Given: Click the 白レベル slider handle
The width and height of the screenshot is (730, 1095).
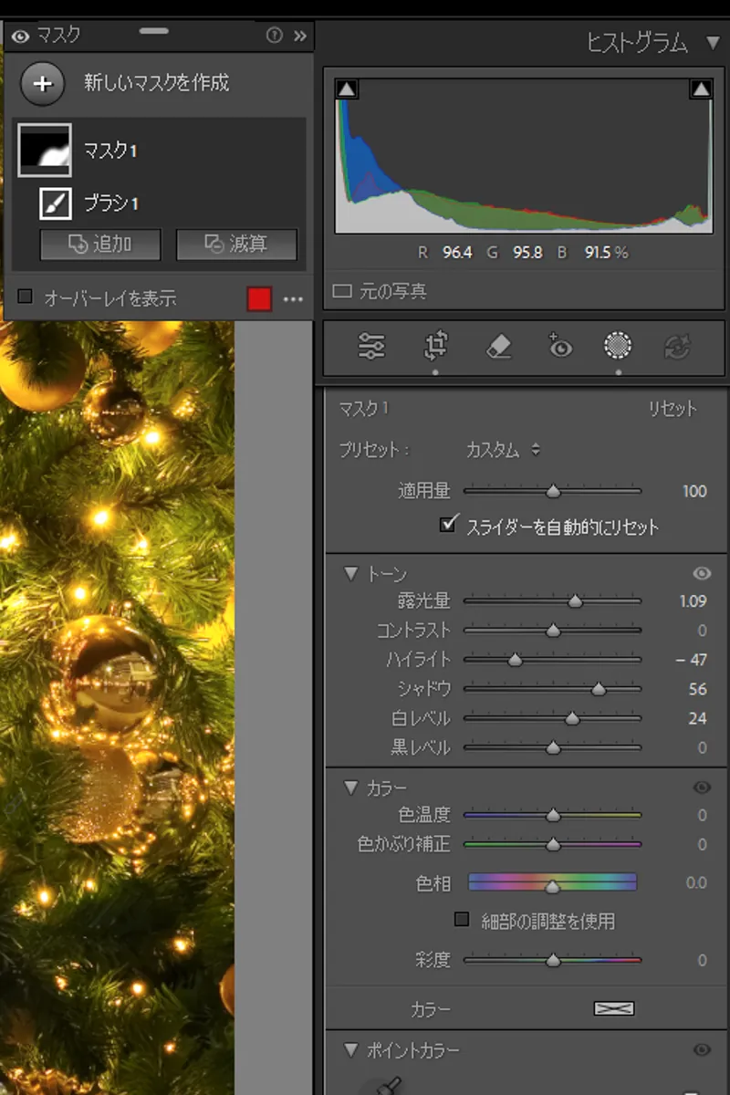Looking at the screenshot, I should point(572,718).
